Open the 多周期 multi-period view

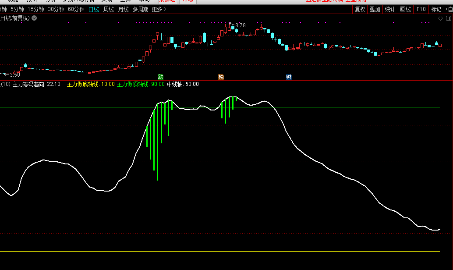[x=140, y=9]
